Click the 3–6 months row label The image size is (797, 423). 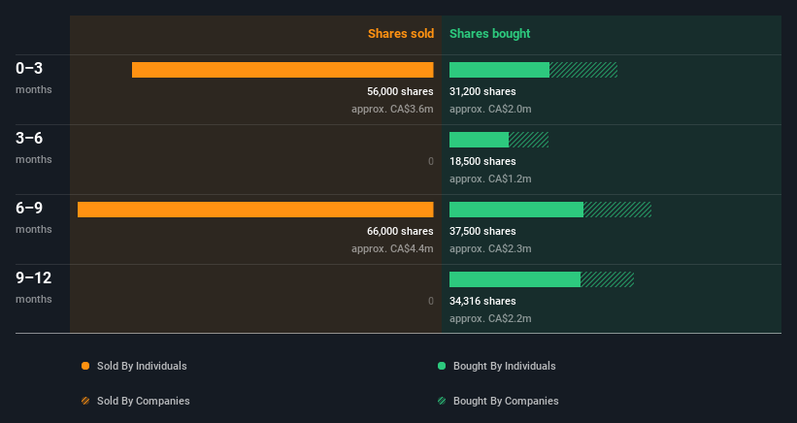34,147
